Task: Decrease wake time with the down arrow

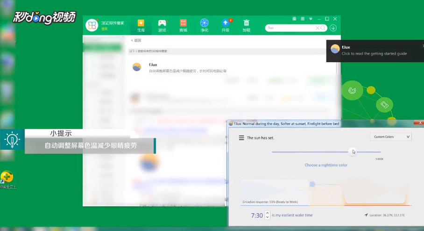Action: click(x=268, y=217)
